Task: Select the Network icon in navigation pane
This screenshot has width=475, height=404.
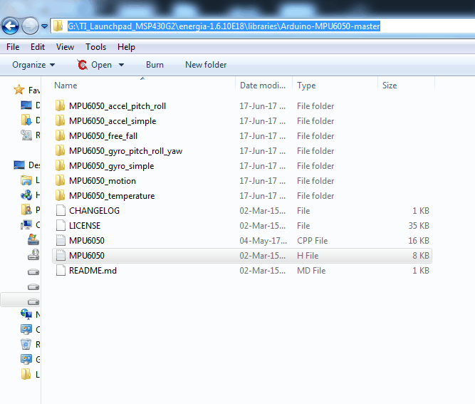Action: tap(26, 314)
